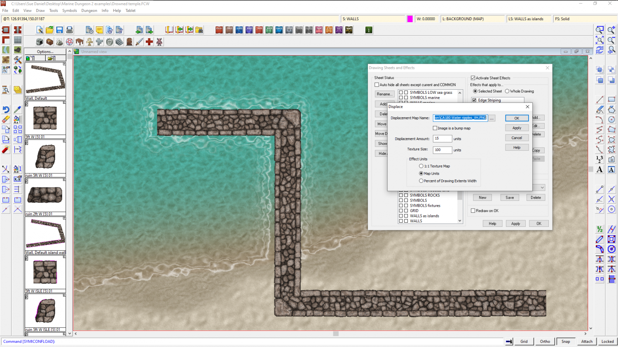Click the Save floppy disk icon
618x347 pixels.
[x=59, y=30]
